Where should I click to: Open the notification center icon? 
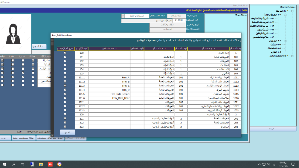(293, 164)
